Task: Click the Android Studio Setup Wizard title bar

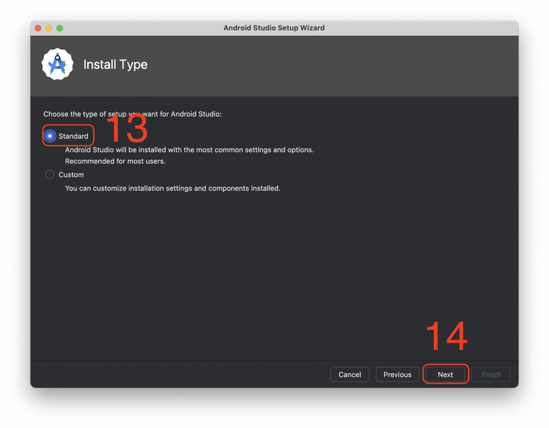Action: (274, 28)
